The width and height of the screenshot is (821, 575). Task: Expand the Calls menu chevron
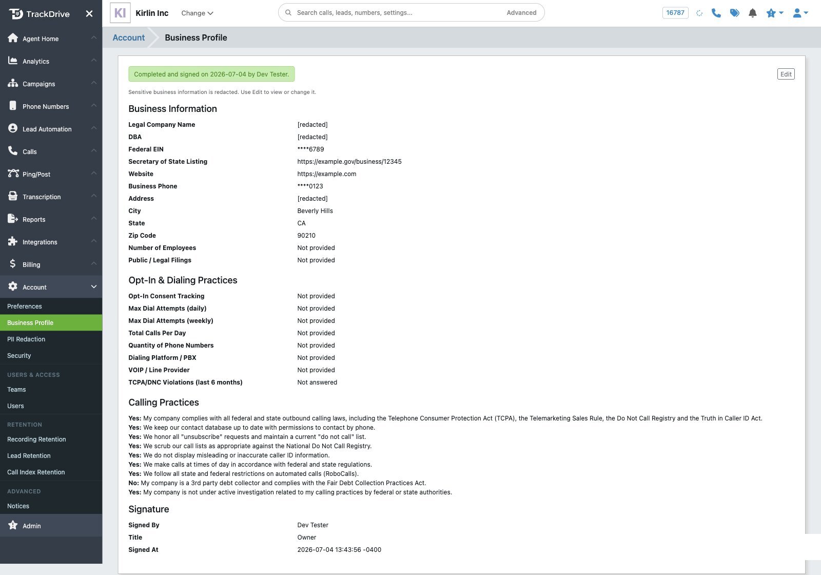coord(94,150)
